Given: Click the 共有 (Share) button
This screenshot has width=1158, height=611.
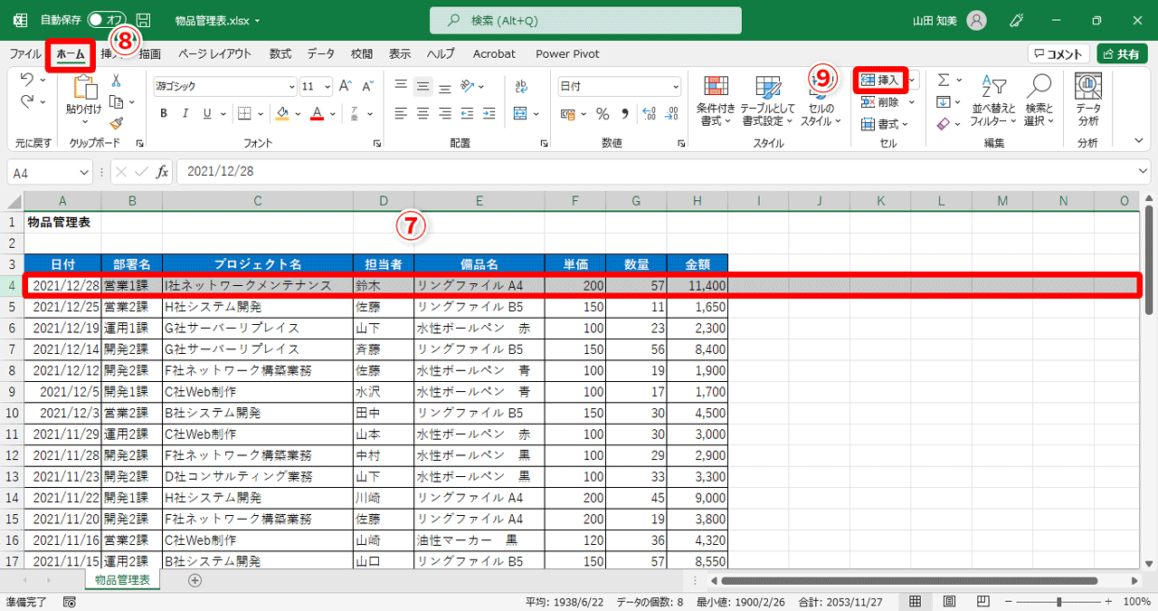Looking at the screenshot, I should click(1122, 53).
